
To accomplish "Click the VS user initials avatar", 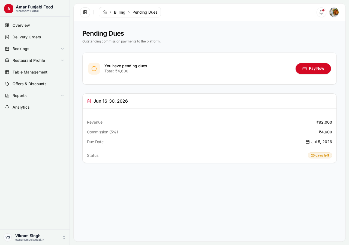I will (x=8, y=237).
